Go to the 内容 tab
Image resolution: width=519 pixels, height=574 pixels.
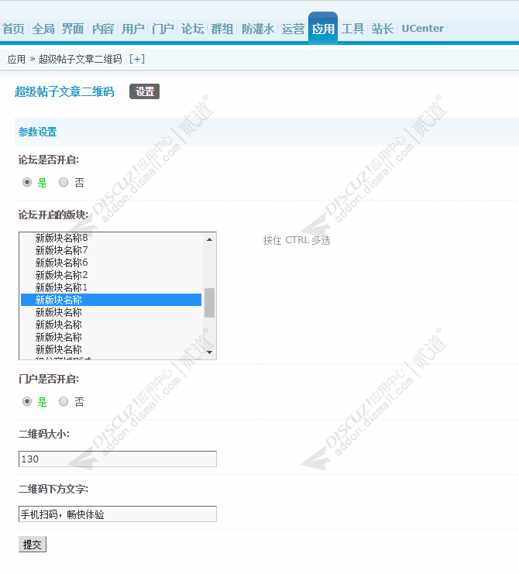point(103,29)
